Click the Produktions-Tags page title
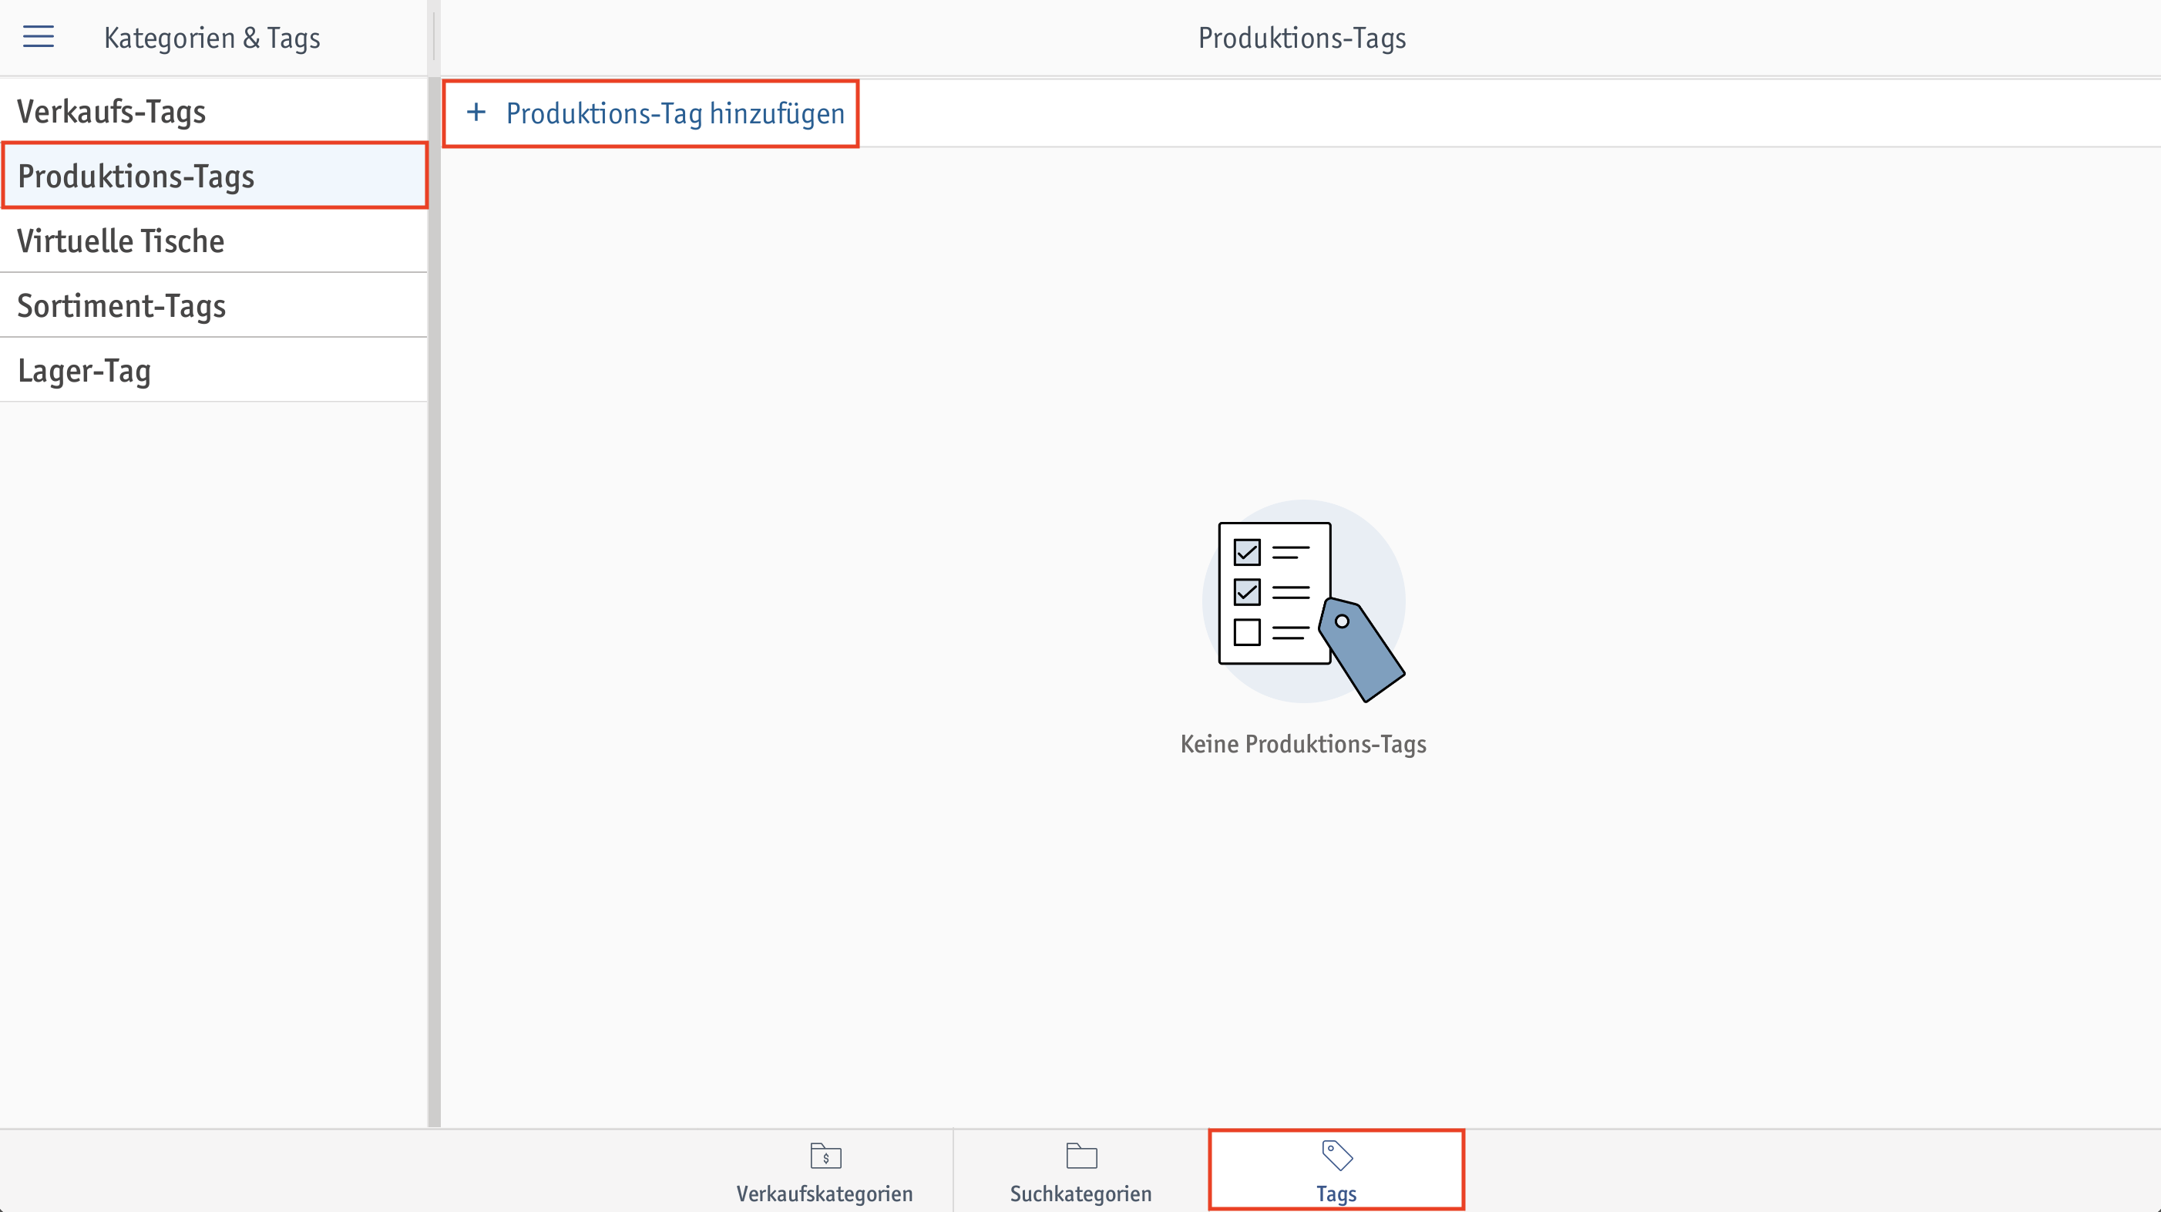 click(1302, 38)
